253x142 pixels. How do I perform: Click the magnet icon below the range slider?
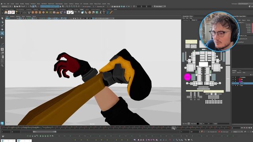[3, 136]
